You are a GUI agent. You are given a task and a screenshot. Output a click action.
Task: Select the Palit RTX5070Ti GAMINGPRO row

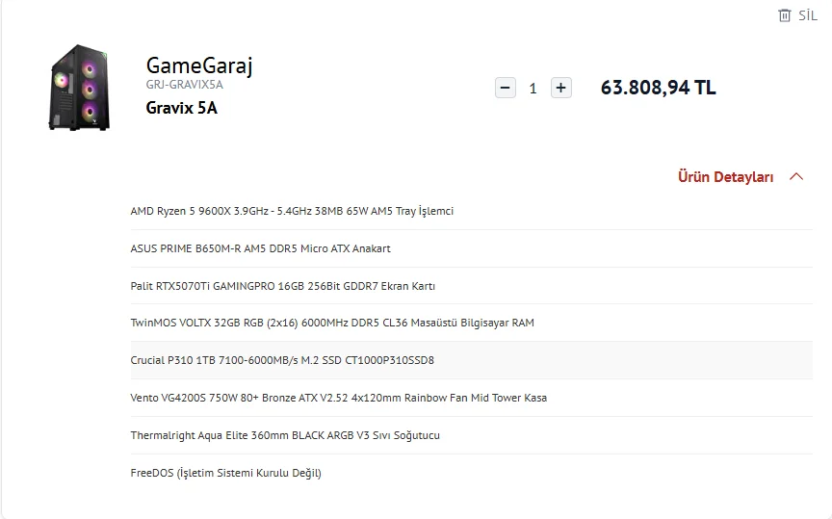tap(471, 286)
